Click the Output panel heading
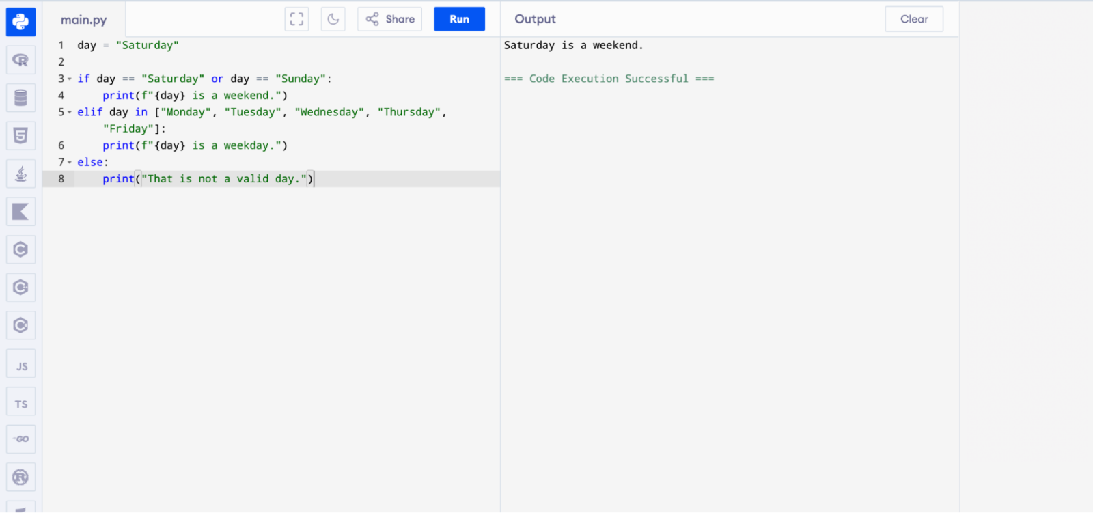The width and height of the screenshot is (1093, 513). pyautogui.click(x=535, y=19)
